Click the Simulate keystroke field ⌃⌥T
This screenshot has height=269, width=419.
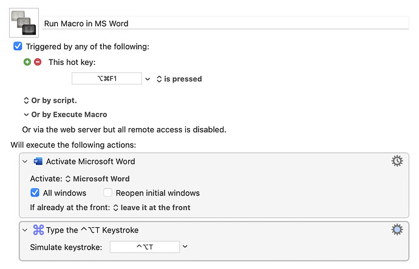coord(145,247)
